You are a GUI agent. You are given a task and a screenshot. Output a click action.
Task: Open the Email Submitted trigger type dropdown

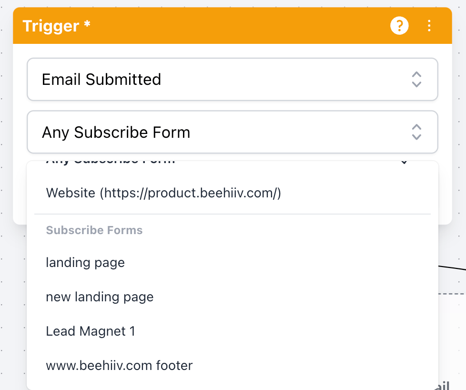[233, 80]
